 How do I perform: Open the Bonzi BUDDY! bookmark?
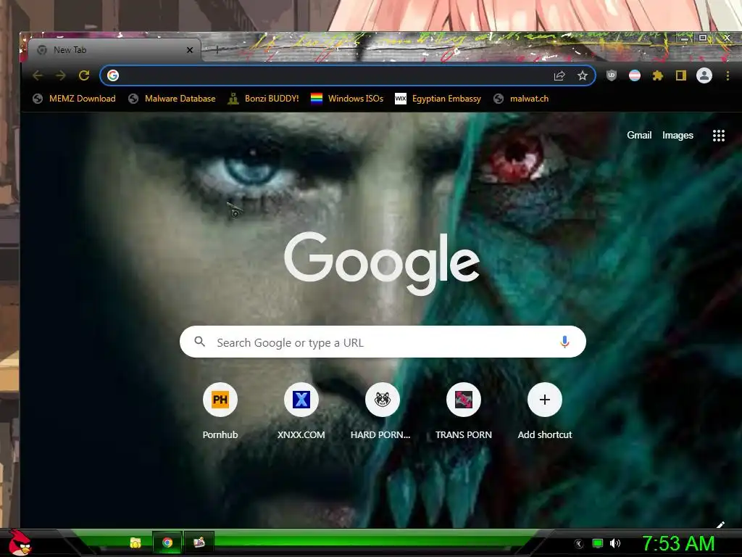[263, 99]
